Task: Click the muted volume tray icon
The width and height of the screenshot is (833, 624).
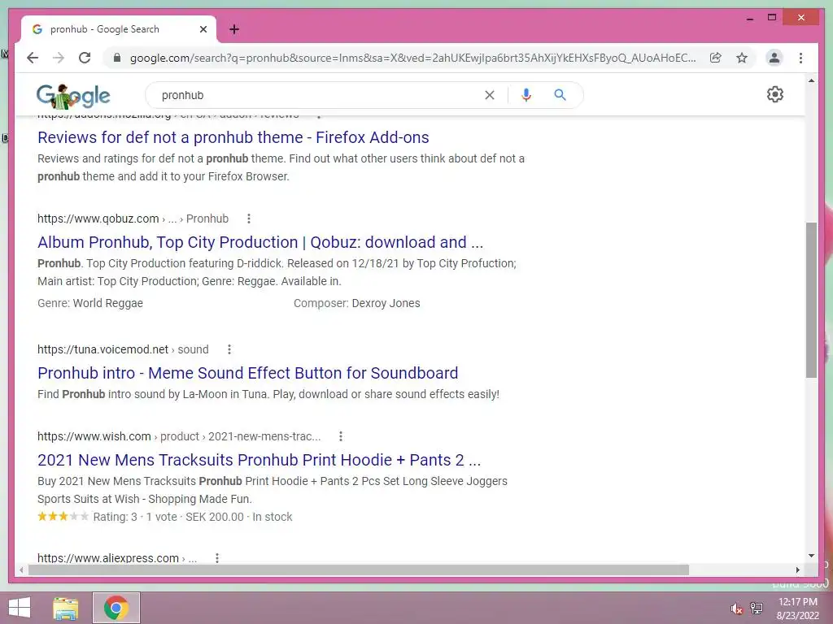Action: tap(736, 609)
